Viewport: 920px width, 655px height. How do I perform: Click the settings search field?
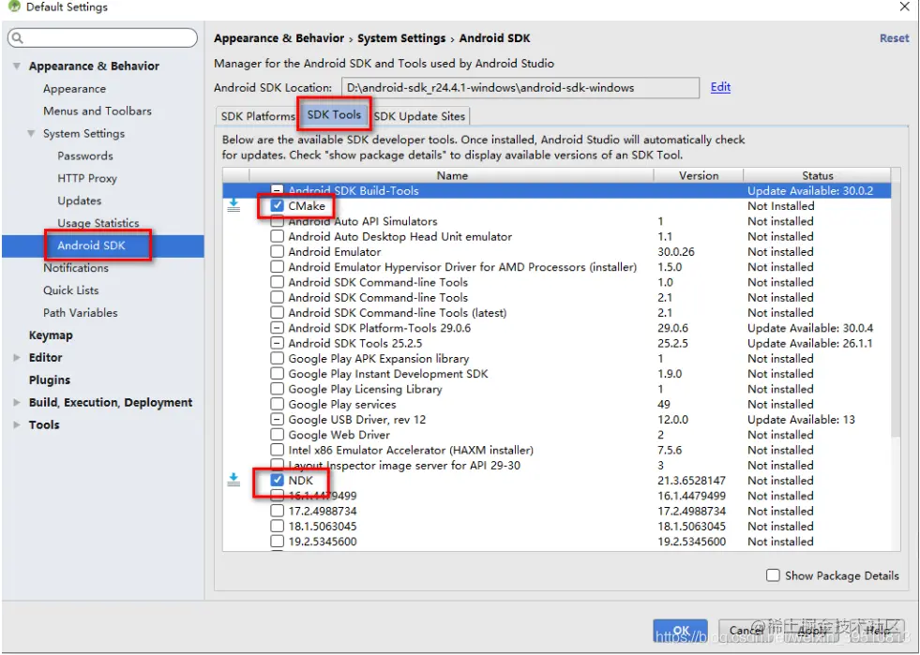point(102,38)
